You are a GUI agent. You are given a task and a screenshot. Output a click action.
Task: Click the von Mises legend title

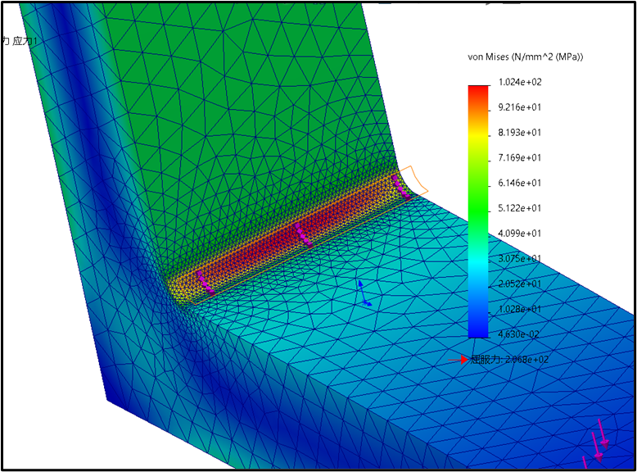(525, 57)
